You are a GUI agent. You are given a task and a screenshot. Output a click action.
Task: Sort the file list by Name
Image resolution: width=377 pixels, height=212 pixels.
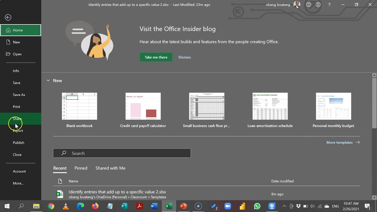tap(73, 181)
